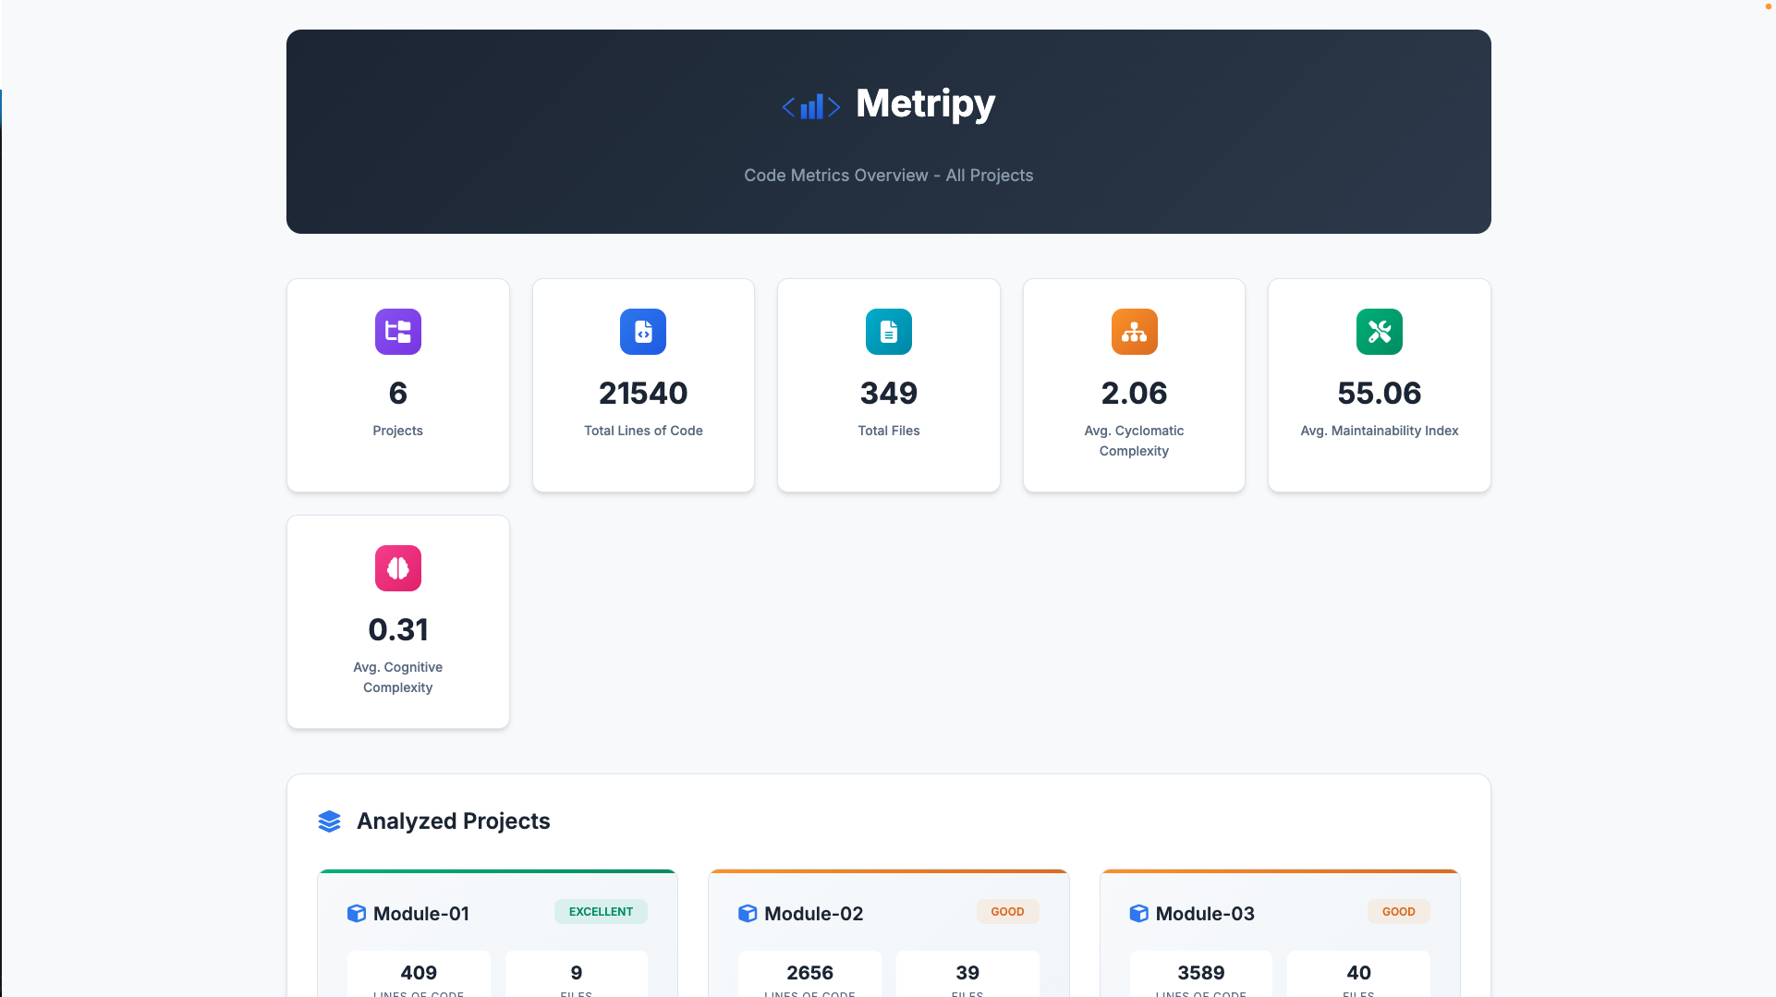Click the pink Cognitive Complexity brain icon

coord(397,567)
